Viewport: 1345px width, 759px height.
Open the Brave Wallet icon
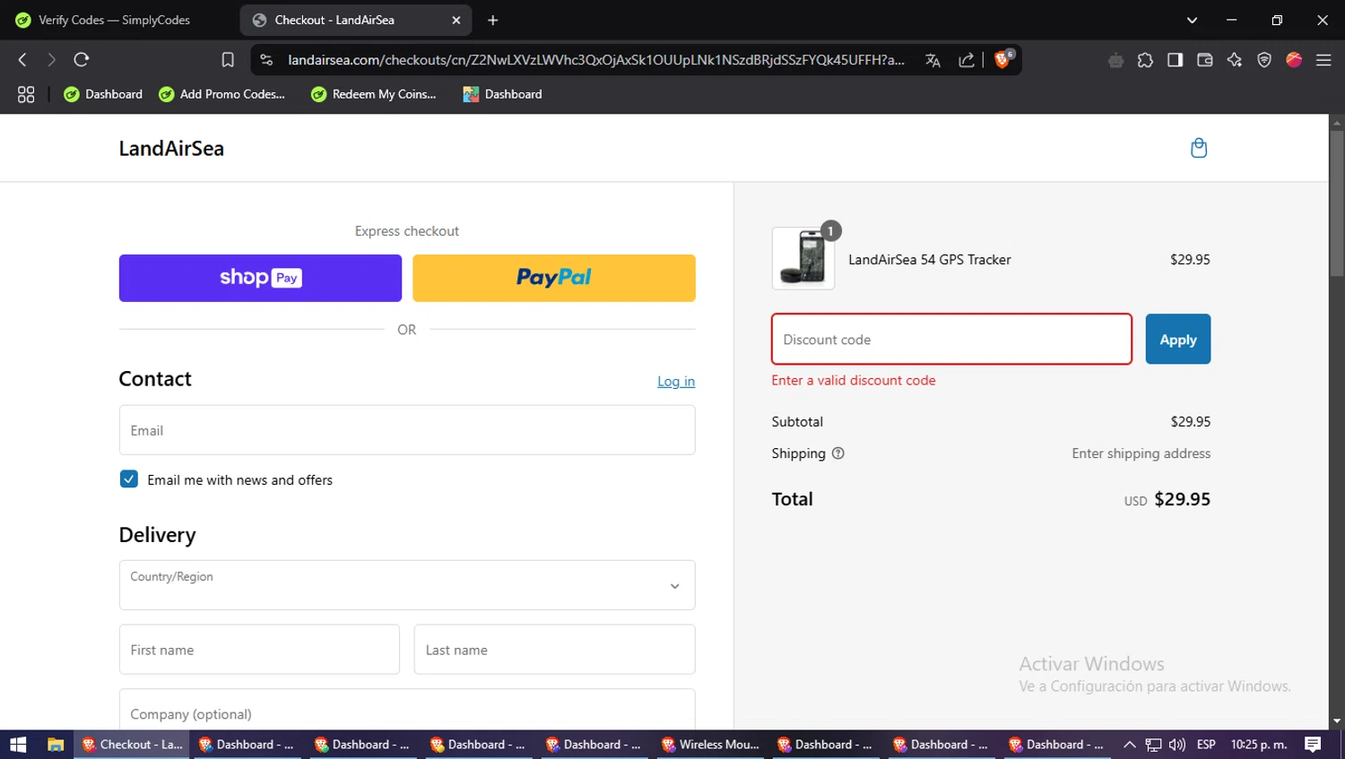pyautogui.click(x=1204, y=60)
